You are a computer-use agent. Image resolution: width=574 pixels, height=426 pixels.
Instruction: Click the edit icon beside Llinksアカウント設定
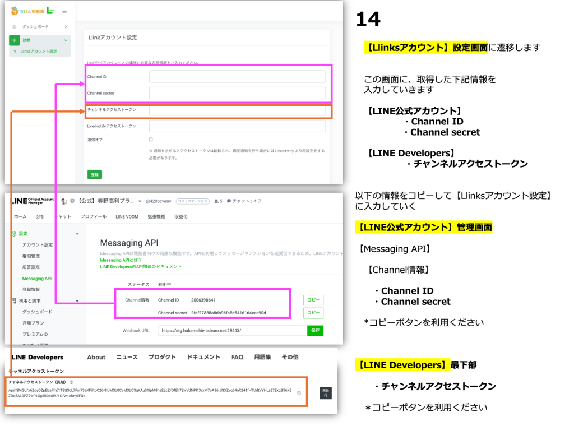(15, 52)
